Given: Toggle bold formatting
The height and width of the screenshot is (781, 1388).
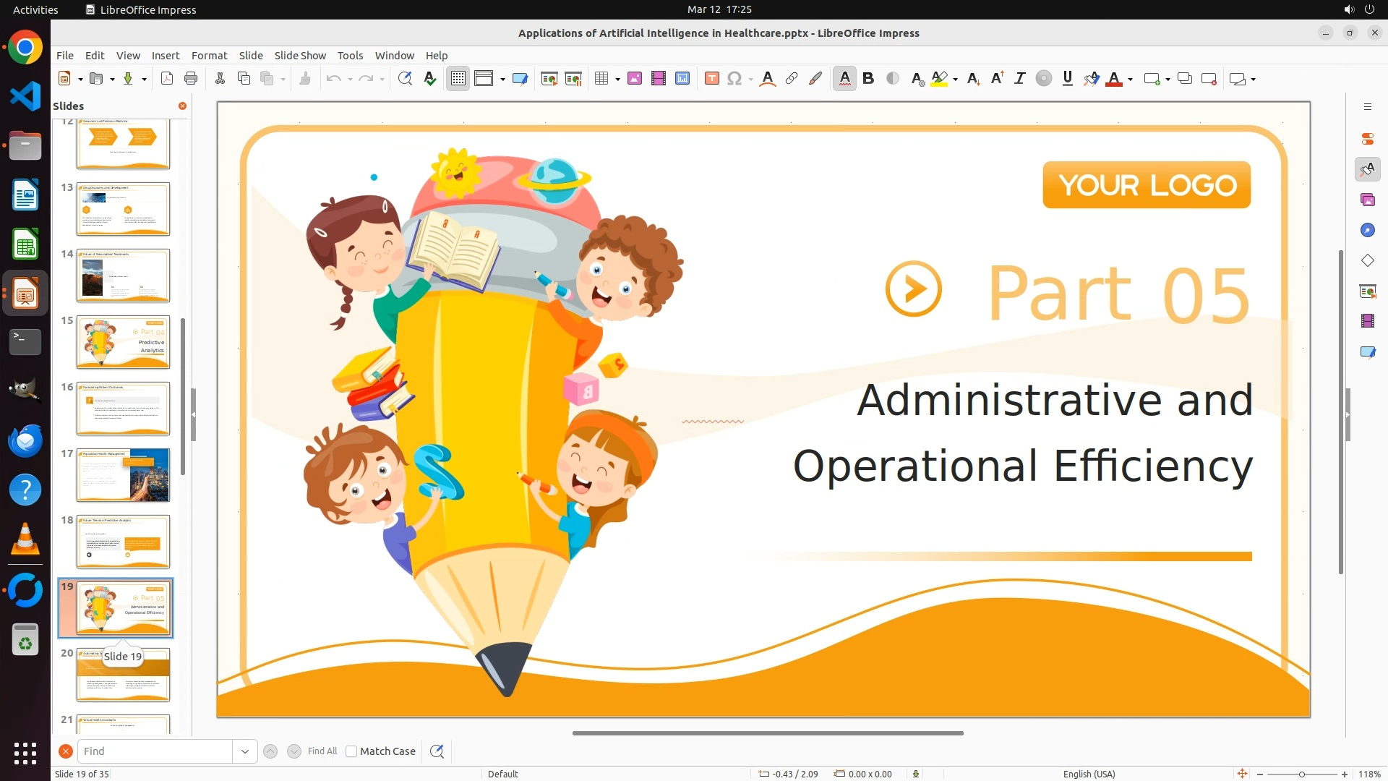Looking at the screenshot, I should tap(868, 79).
